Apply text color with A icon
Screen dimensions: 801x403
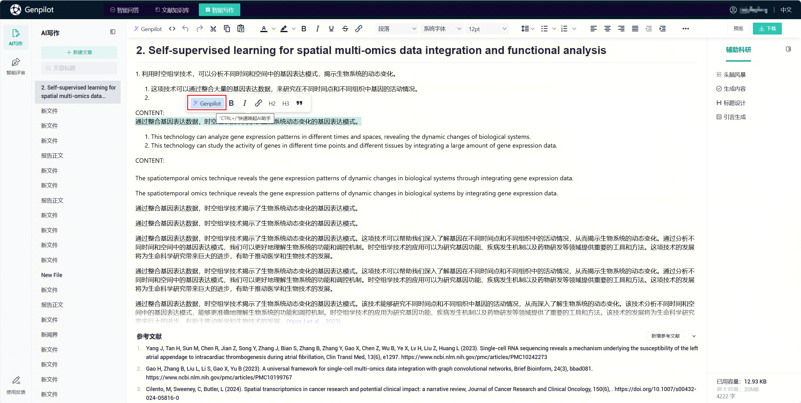pyautogui.click(x=264, y=29)
